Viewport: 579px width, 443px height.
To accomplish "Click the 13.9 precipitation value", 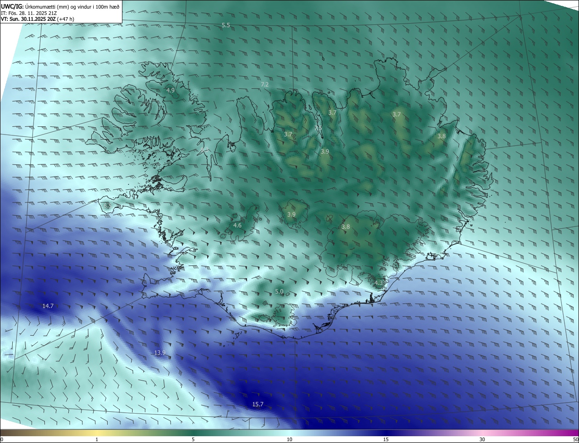I will pyautogui.click(x=160, y=353).
